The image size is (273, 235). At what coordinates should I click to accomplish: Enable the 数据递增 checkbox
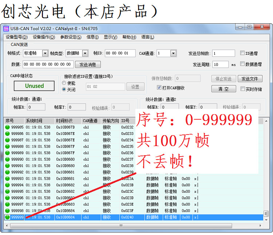pyautogui.click(x=242, y=64)
